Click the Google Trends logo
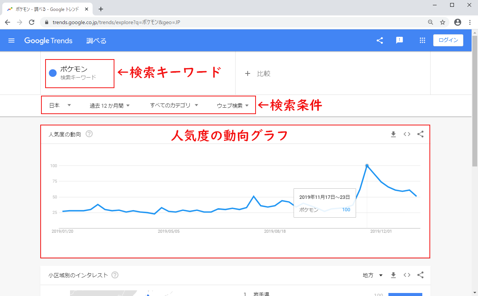 click(x=49, y=41)
